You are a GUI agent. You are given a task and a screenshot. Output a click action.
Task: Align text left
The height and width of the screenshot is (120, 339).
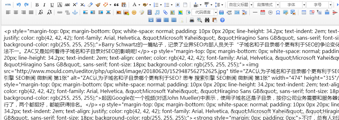[8, 12]
